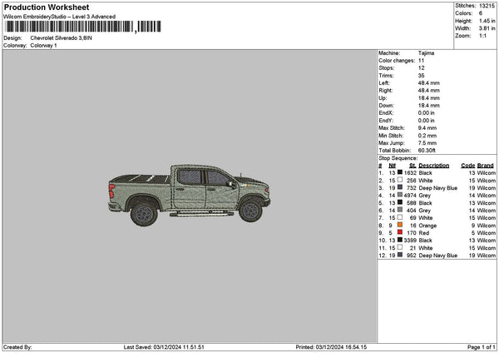Click the Machine value Tajima
The image size is (499, 353).
tap(427, 52)
